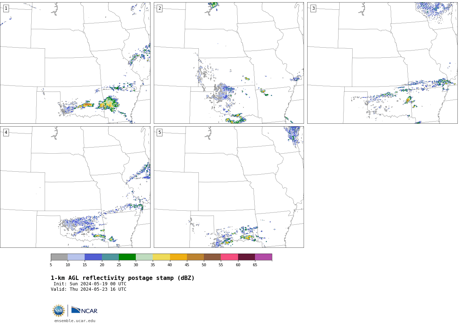The height and width of the screenshot is (325, 461).
Task: Click the '1-km AGL reflectivity postage stamp (dBZ)' title
Action: coord(122,278)
